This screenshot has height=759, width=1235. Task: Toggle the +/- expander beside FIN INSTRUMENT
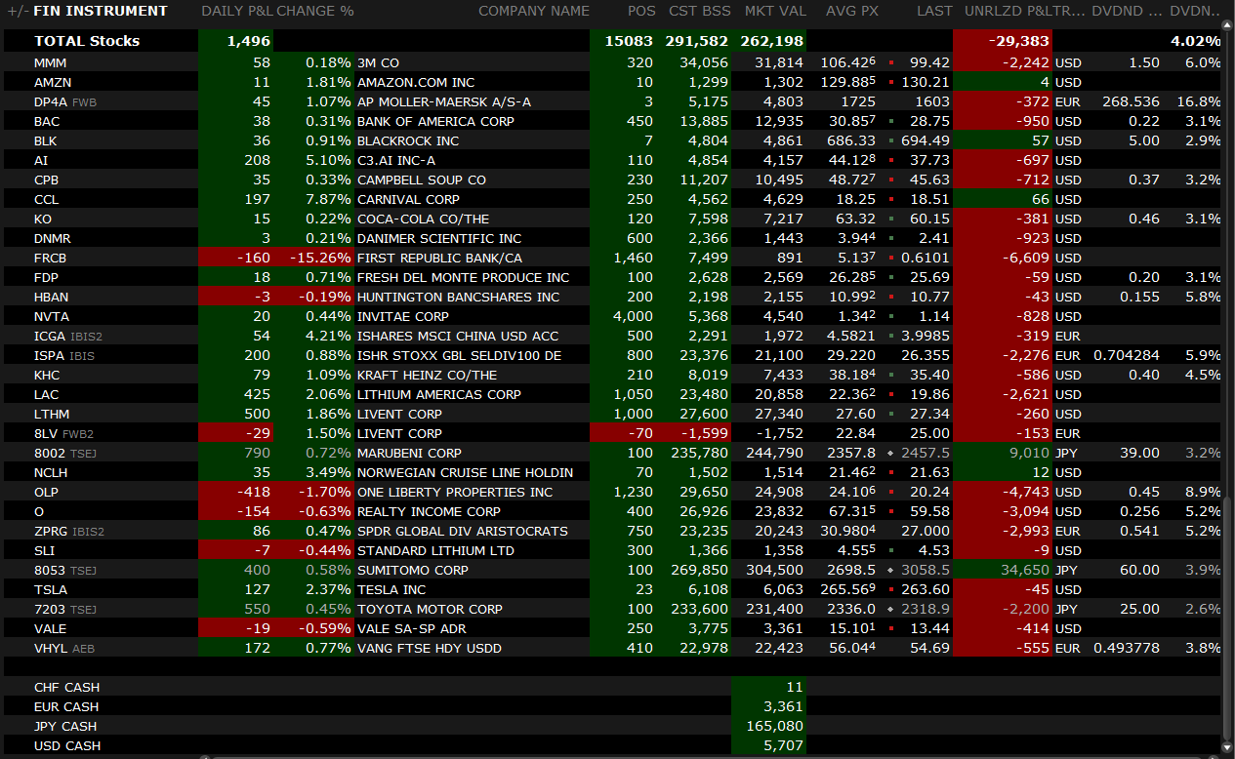click(17, 11)
